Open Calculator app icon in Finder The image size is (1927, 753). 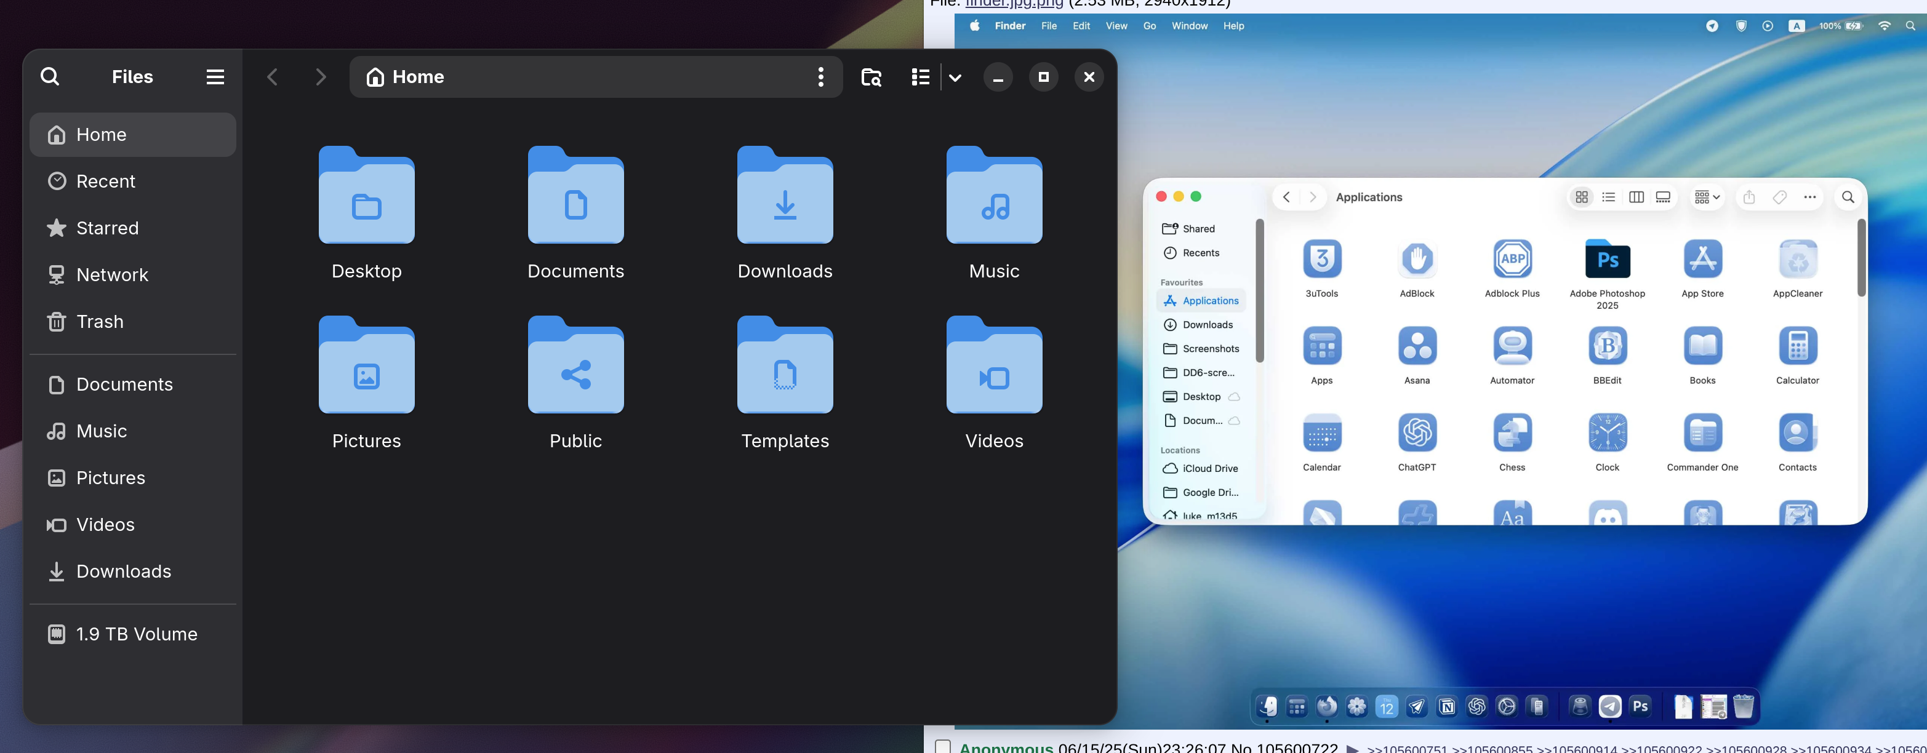[x=1798, y=346]
